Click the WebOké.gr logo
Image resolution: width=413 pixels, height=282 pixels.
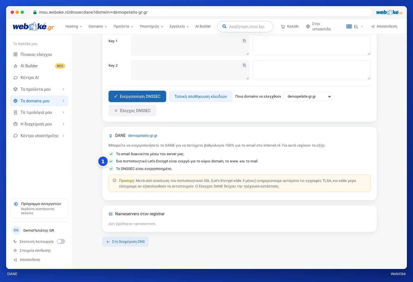pyautogui.click(x=33, y=26)
